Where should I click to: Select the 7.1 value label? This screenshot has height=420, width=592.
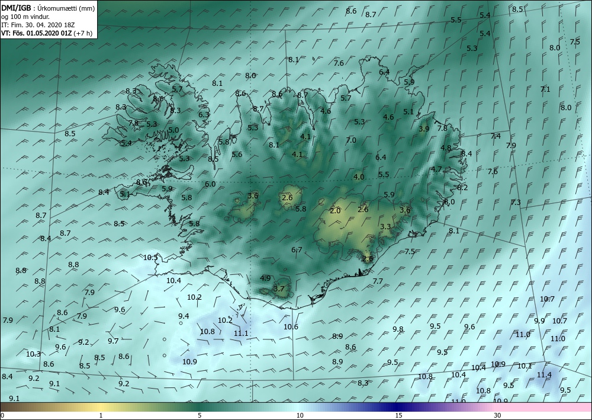coord(545,89)
